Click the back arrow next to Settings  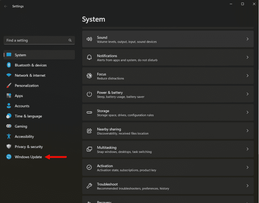(6, 6)
